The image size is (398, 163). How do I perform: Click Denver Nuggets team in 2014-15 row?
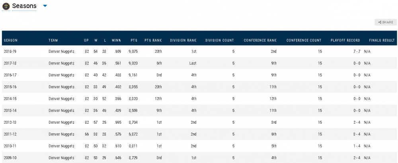point(61,99)
